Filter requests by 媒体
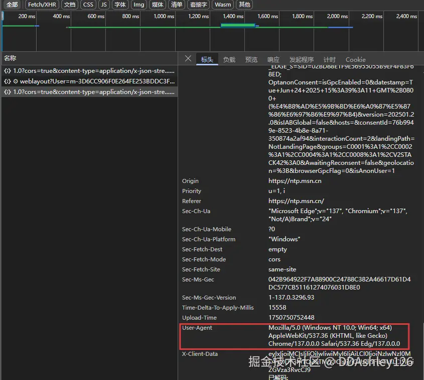 tap(158, 5)
